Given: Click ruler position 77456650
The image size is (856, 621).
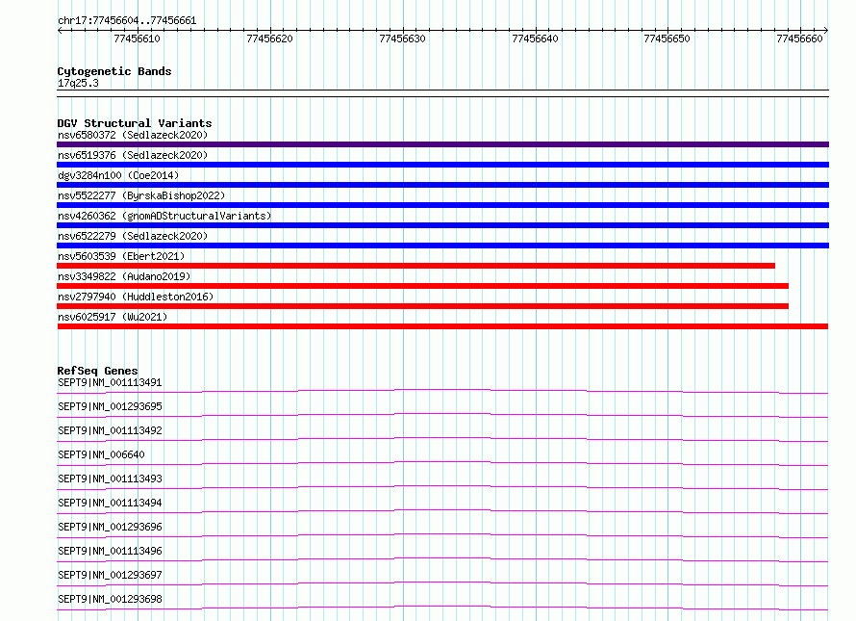Looking at the screenshot, I should click(667, 39).
